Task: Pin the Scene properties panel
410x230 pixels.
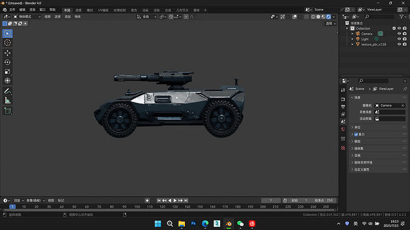Action: tap(405, 89)
